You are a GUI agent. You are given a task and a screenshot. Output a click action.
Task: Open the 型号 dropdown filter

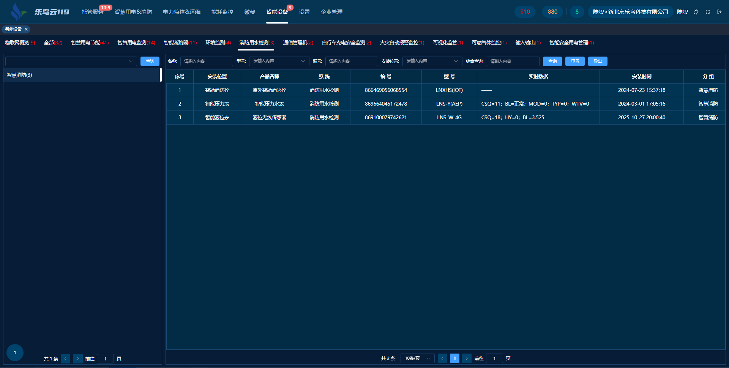(279, 61)
